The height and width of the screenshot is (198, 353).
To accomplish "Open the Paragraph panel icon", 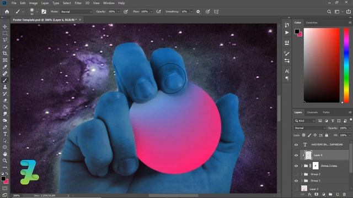I will pyautogui.click(x=287, y=78).
